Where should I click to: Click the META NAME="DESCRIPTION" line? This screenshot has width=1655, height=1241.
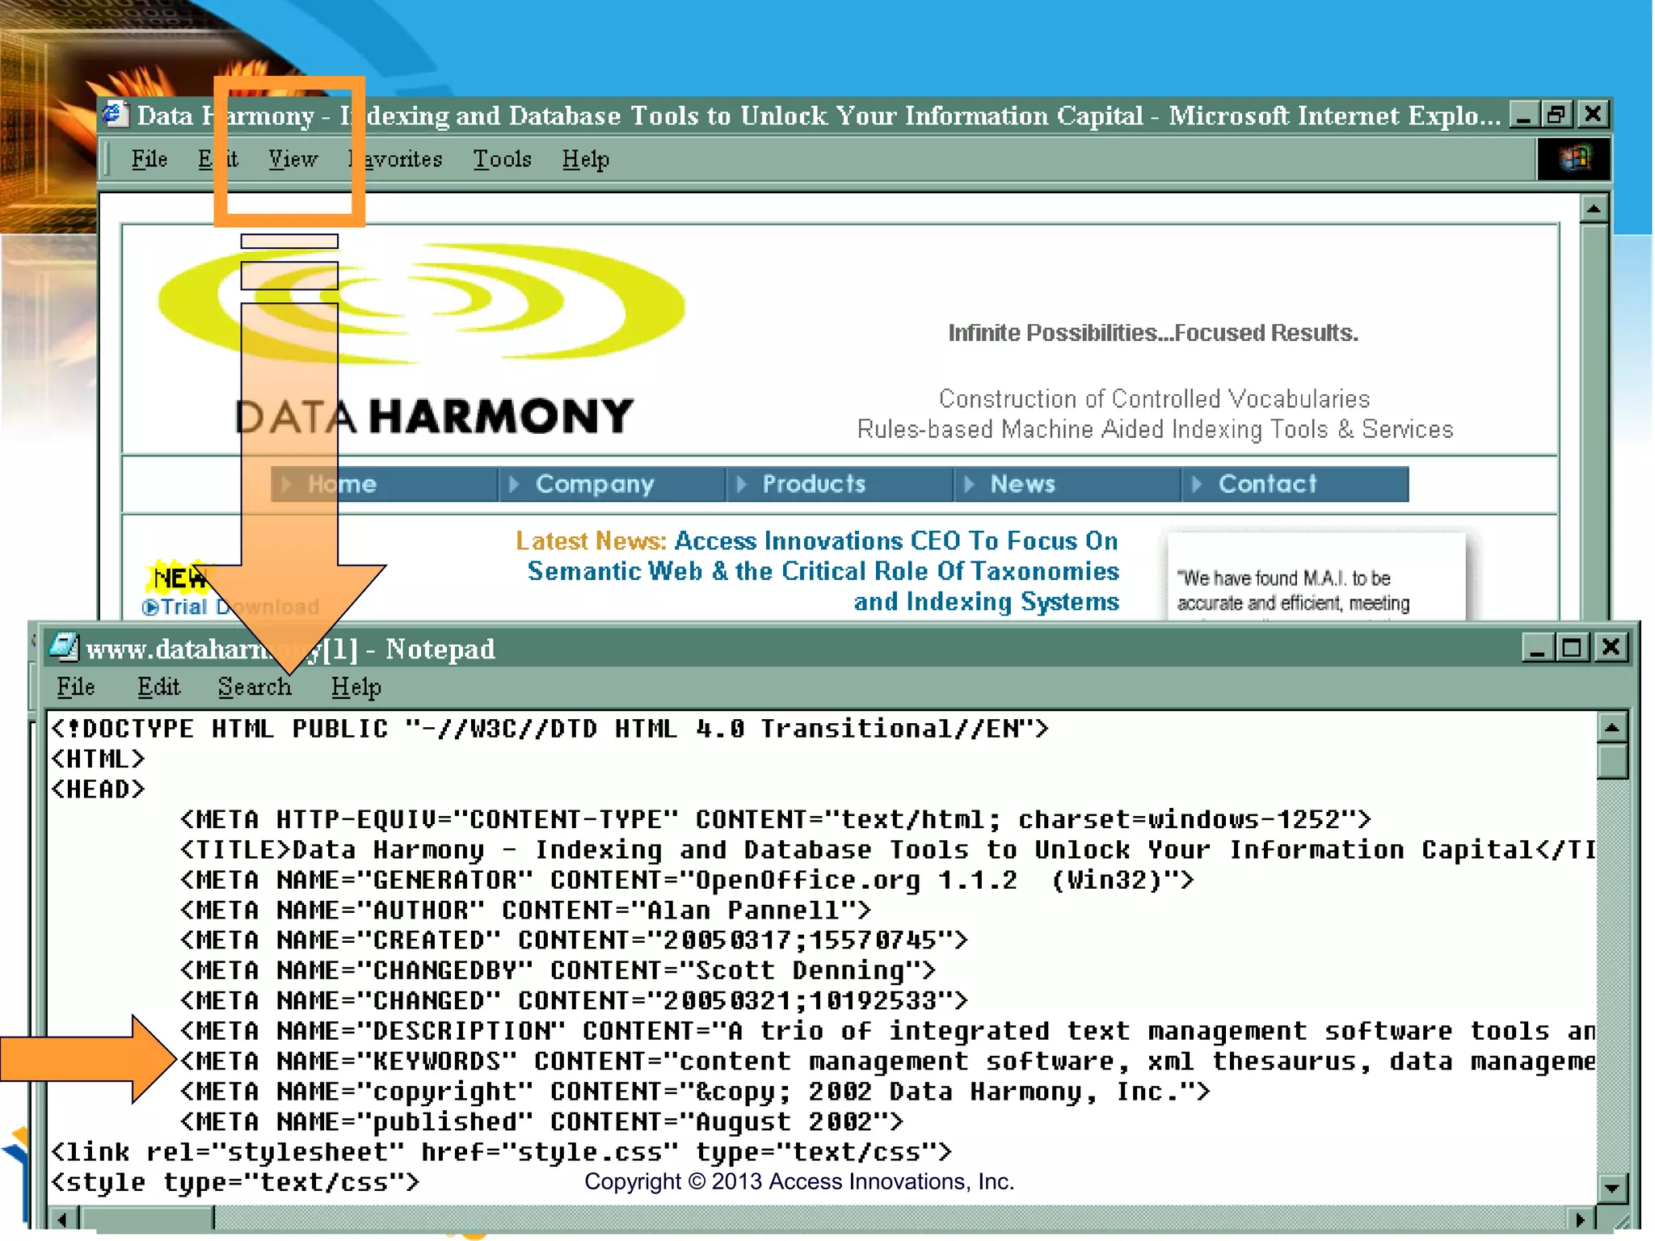[886, 1031]
